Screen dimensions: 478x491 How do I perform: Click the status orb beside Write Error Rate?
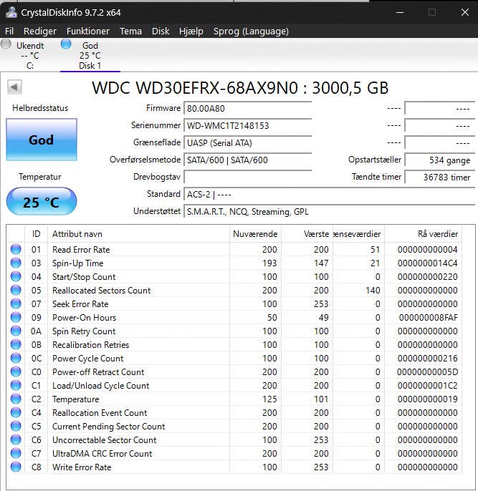(x=16, y=467)
